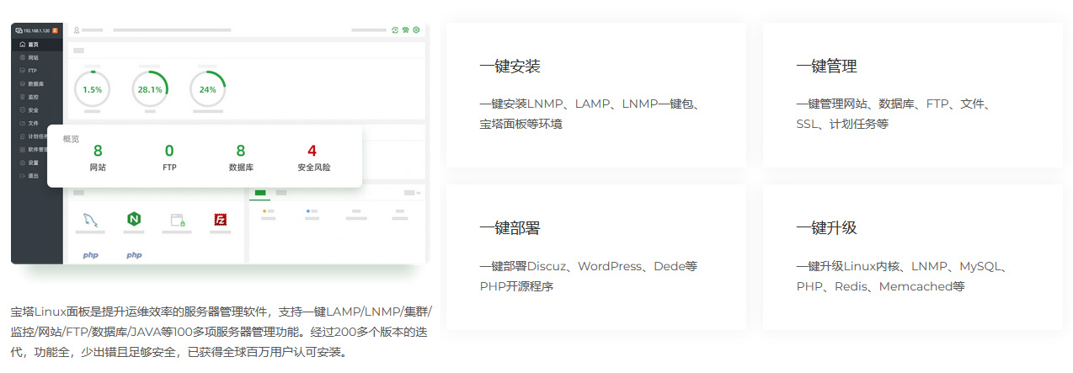This screenshot has width=1073, height=373.
Task: Click the user avatar icon in header
Action: [77, 30]
